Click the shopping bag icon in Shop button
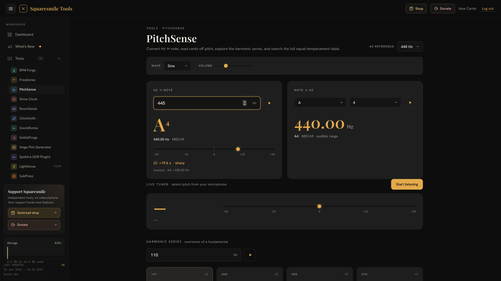This screenshot has width=501, height=281. click(x=411, y=9)
